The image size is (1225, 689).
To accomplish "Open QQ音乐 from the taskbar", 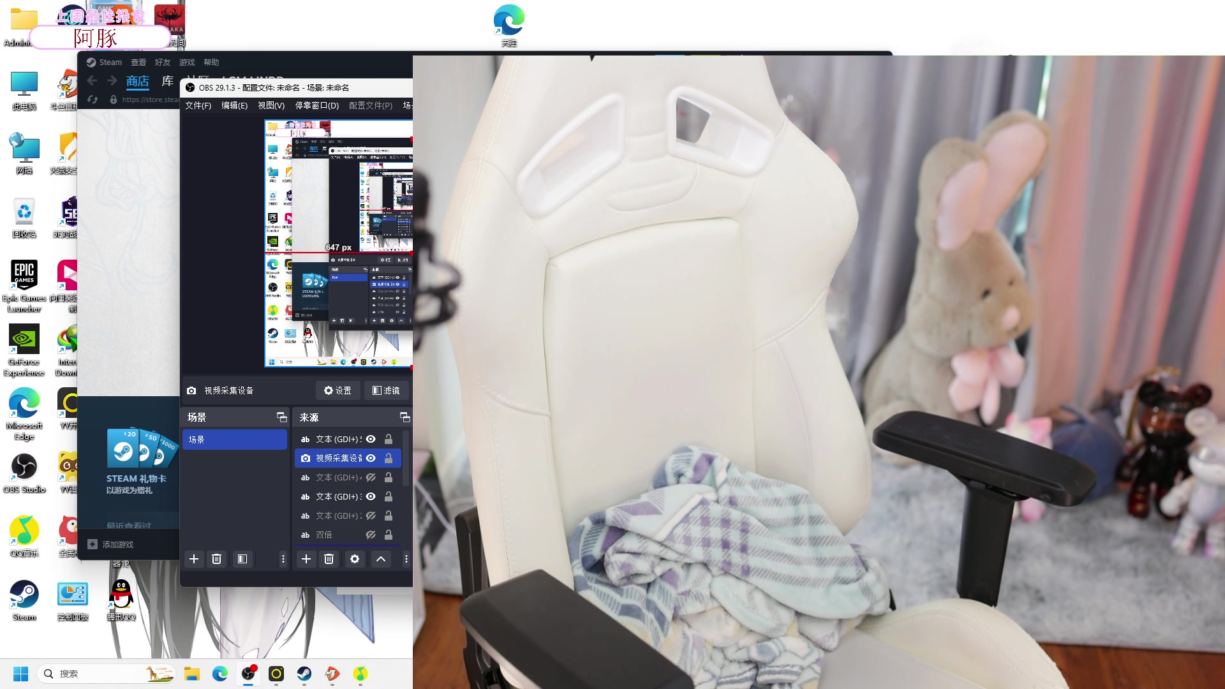I will [x=360, y=674].
